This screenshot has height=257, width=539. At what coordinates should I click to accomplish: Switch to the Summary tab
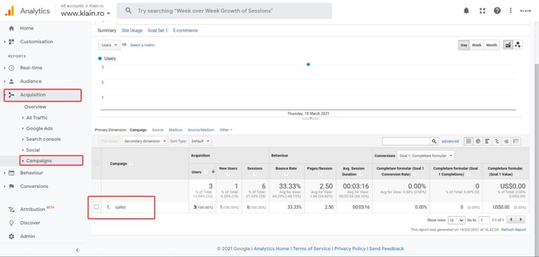tap(107, 30)
